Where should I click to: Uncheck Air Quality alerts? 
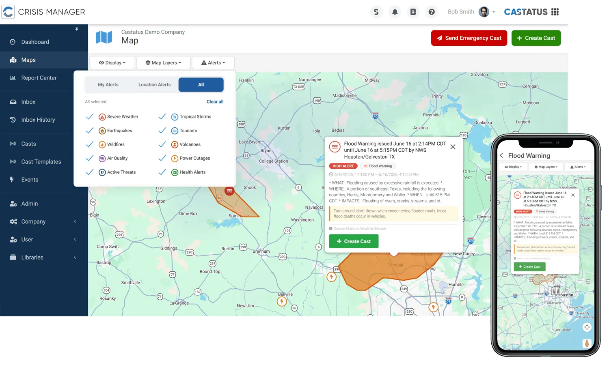coord(90,158)
